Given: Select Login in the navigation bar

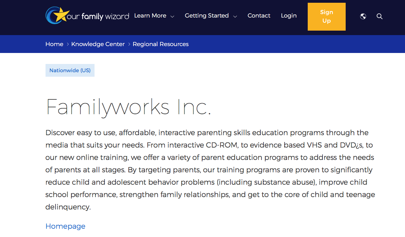Looking at the screenshot, I should point(289,16).
